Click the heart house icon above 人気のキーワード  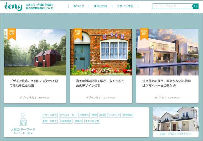tap(23, 119)
